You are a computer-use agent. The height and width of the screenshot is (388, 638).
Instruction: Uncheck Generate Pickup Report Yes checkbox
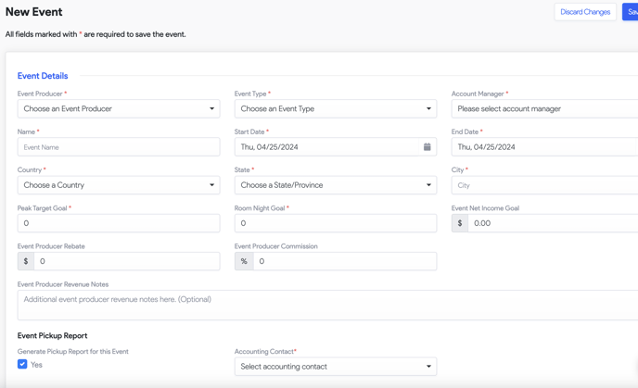click(x=22, y=365)
